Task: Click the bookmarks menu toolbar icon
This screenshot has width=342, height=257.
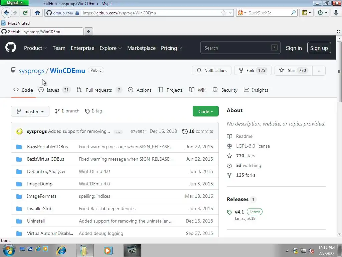Action: 307,13
